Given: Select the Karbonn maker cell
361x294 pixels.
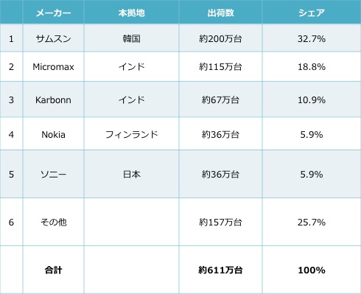Looking at the screenshot, I should (53, 100).
